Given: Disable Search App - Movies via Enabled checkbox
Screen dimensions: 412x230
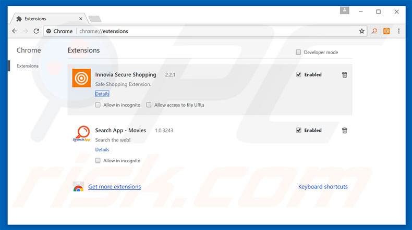Looking at the screenshot, I should (298, 130).
